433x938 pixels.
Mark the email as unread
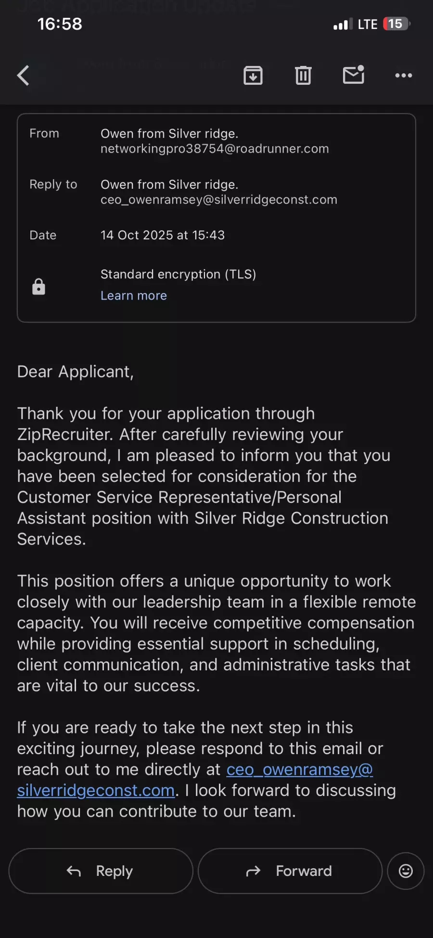coord(353,75)
